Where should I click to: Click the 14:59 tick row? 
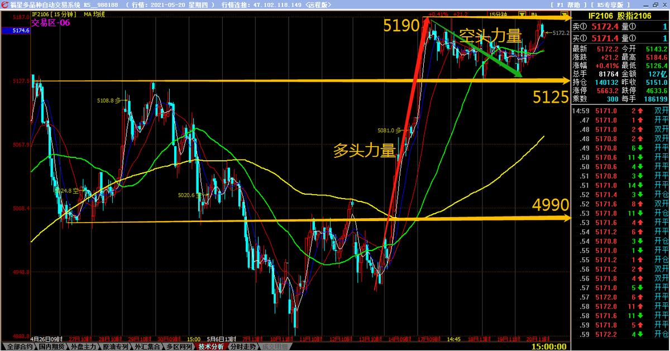[x=620, y=110]
